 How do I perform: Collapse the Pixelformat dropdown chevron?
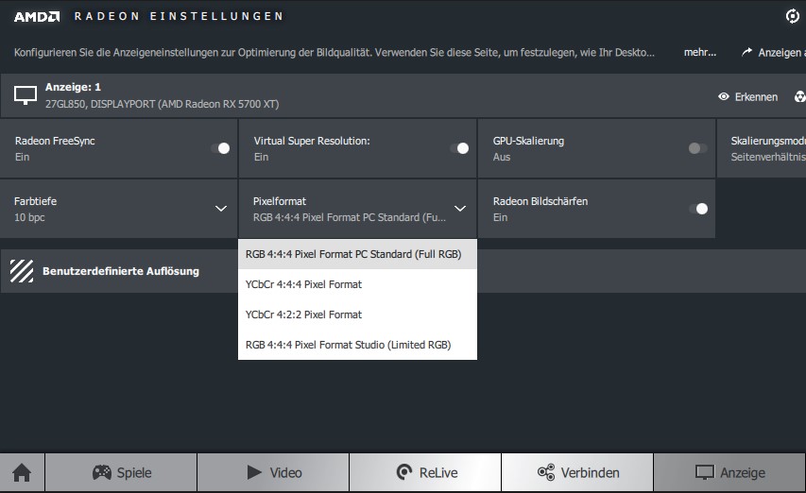(x=460, y=209)
